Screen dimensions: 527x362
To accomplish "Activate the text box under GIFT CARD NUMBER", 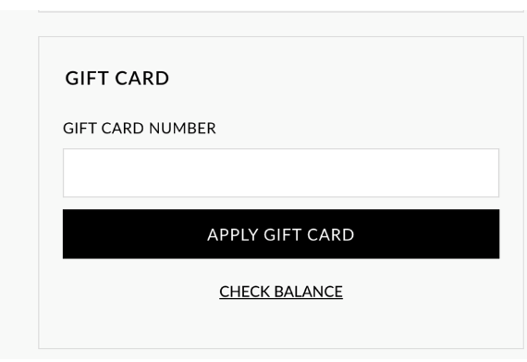I will [x=281, y=172].
